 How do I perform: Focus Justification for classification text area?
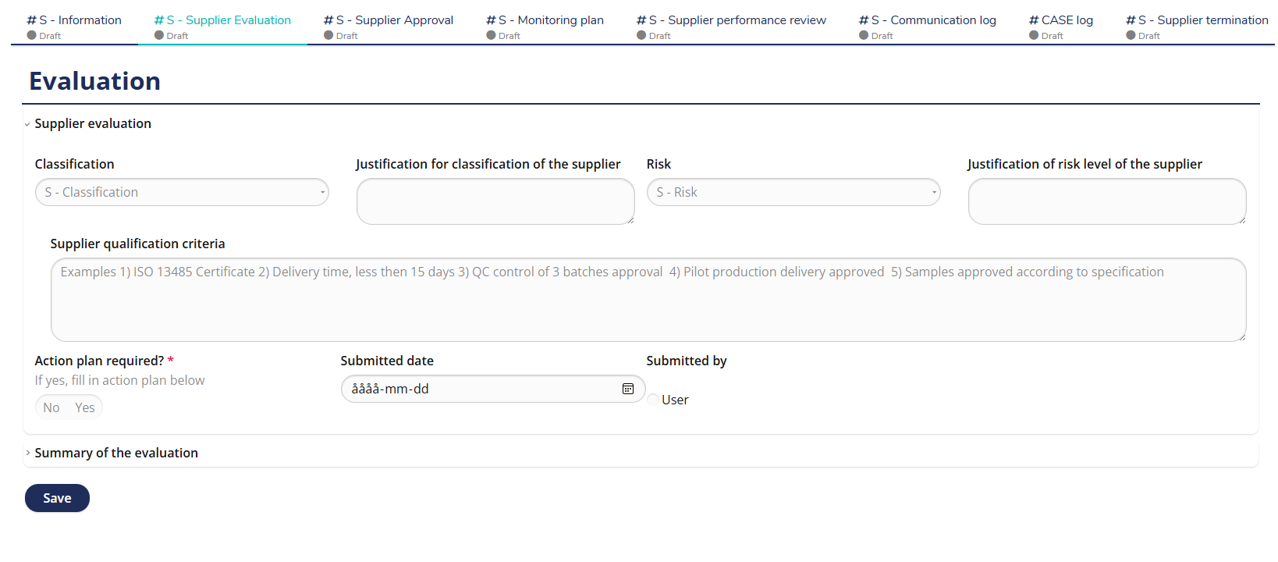click(x=495, y=201)
